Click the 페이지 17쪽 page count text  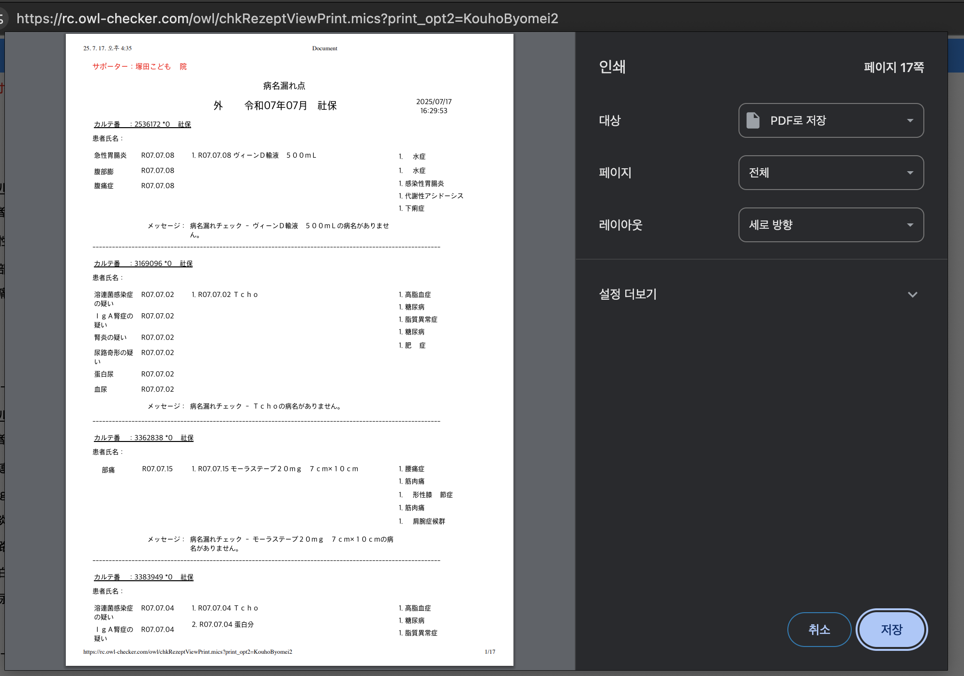coord(893,67)
